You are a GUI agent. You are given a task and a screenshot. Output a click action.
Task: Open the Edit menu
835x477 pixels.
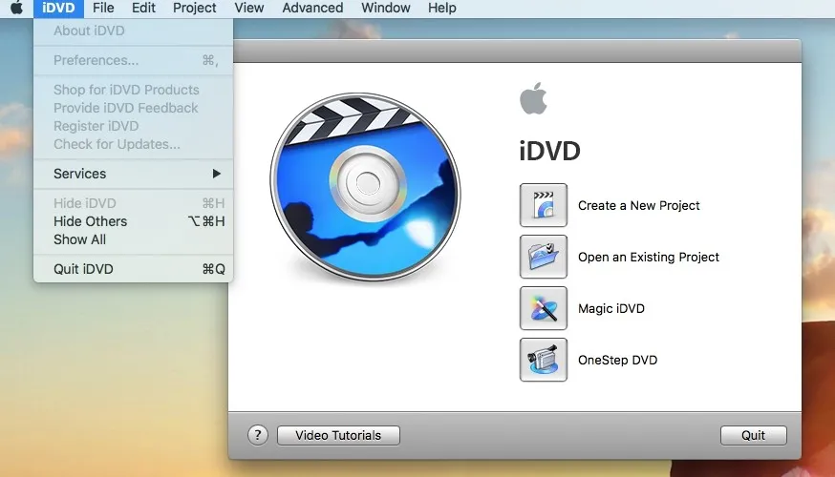pyautogui.click(x=143, y=8)
